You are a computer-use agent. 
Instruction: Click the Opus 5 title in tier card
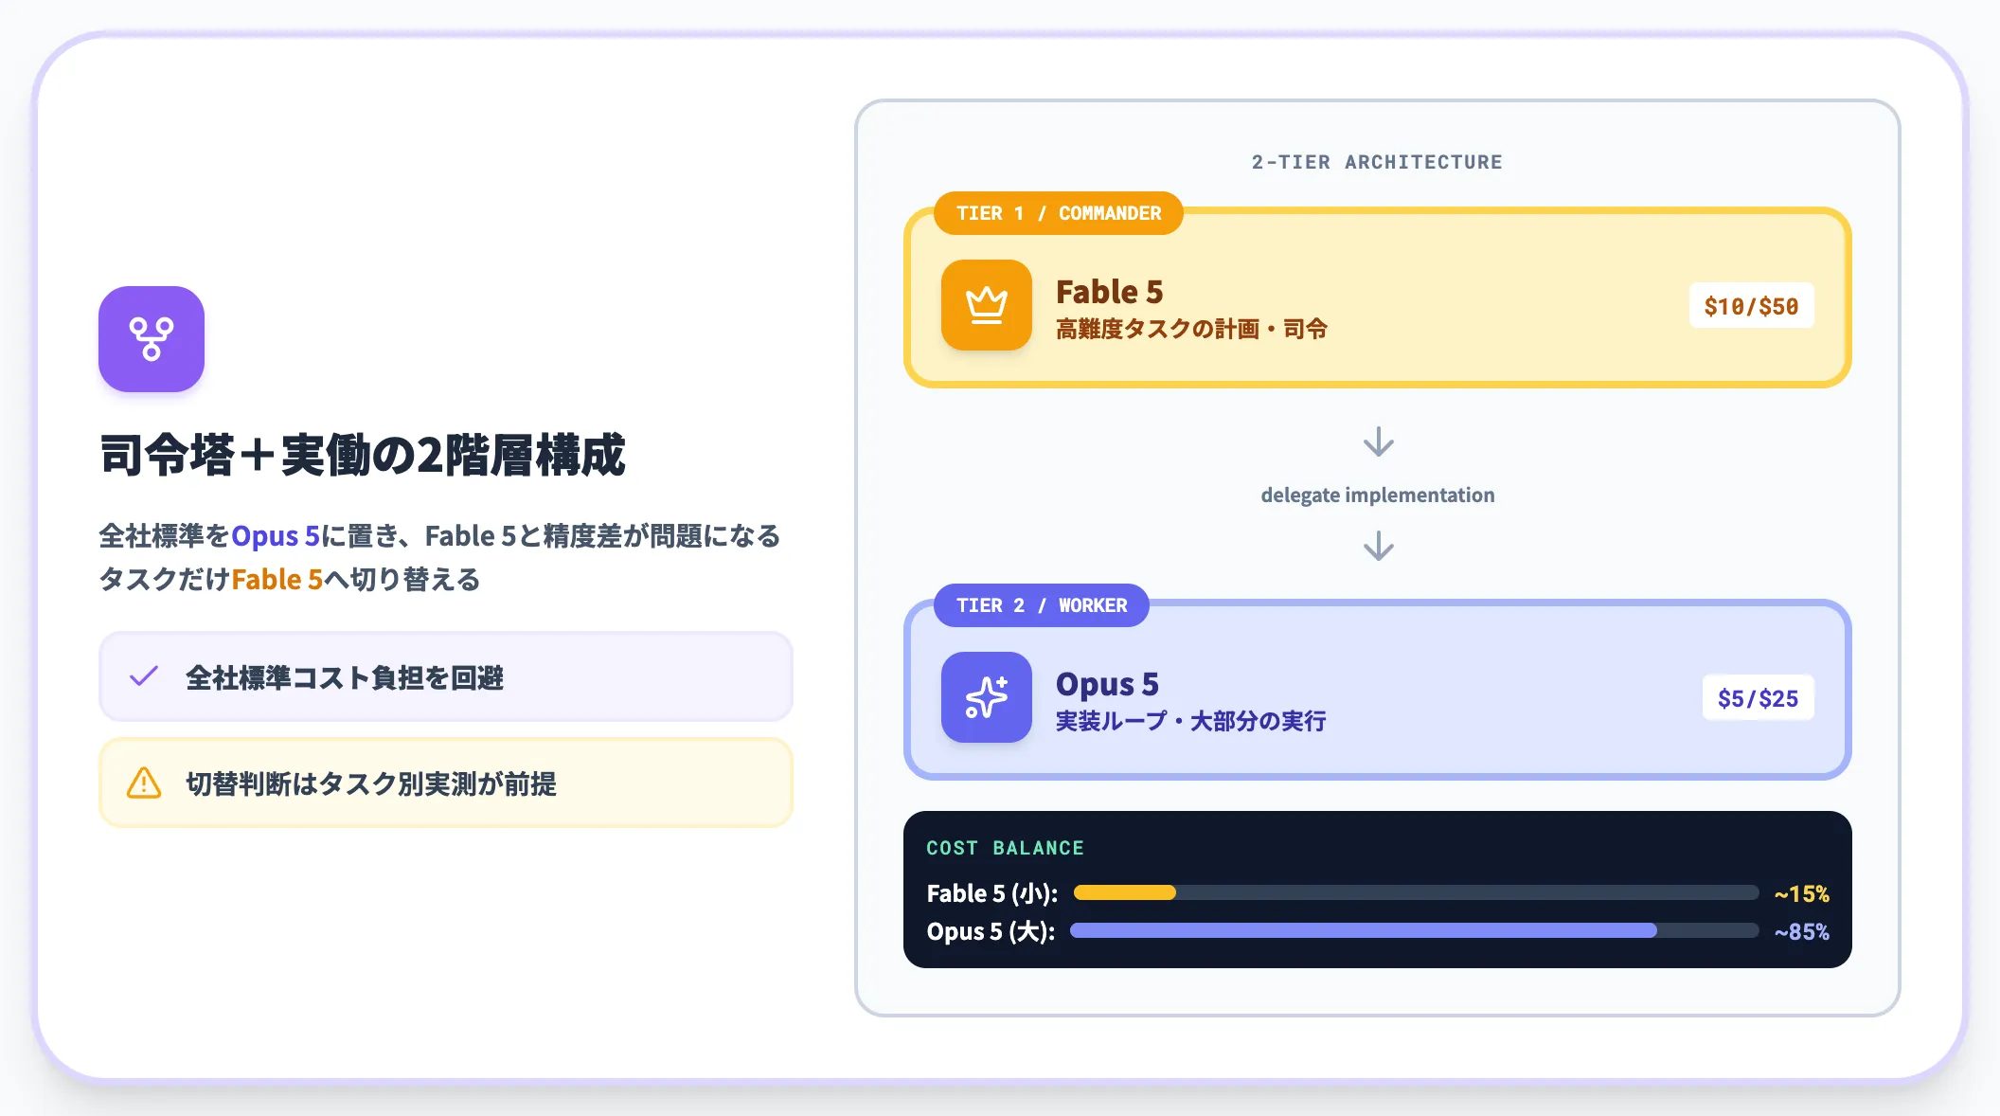1107,684
